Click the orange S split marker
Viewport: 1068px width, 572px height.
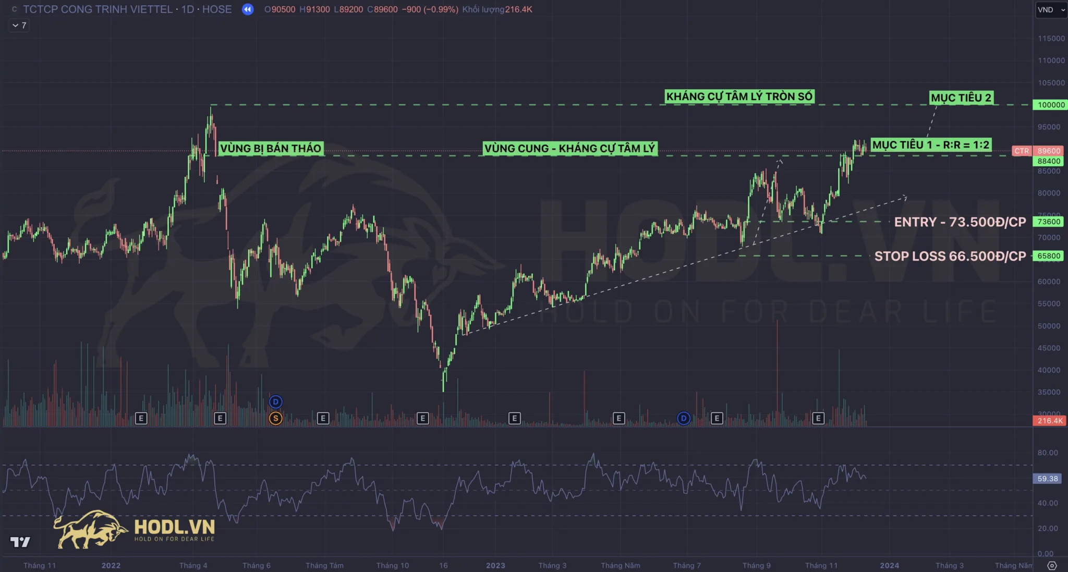click(x=275, y=418)
